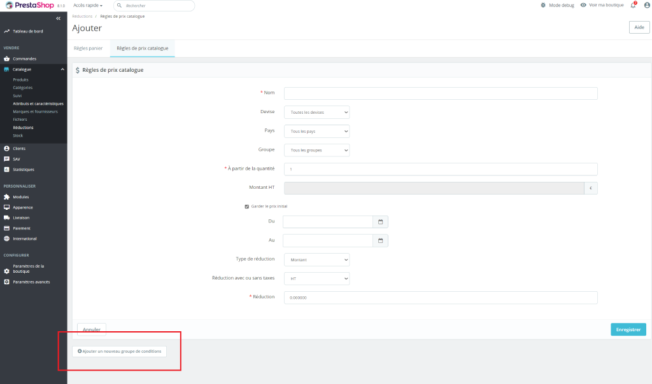Open the Type de réduction dropdown

click(x=317, y=260)
